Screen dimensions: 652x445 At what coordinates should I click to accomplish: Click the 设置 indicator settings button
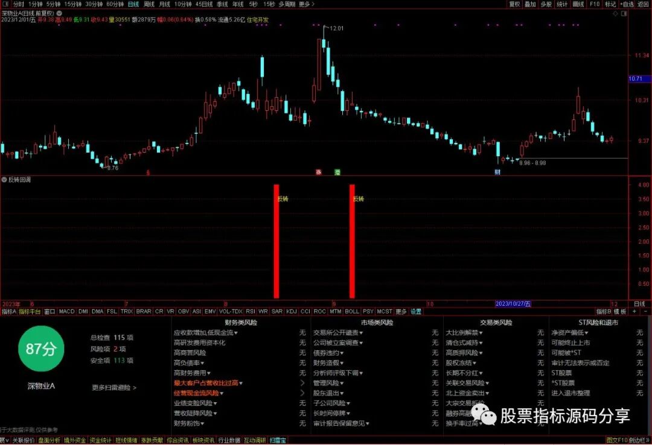(416, 311)
